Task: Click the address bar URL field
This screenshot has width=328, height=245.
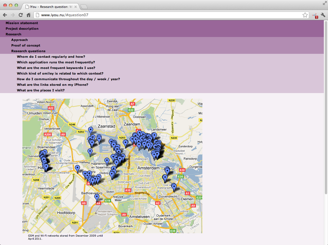Action: [169, 15]
